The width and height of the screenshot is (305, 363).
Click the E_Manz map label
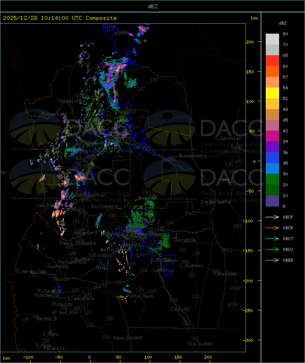click(x=51, y=334)
